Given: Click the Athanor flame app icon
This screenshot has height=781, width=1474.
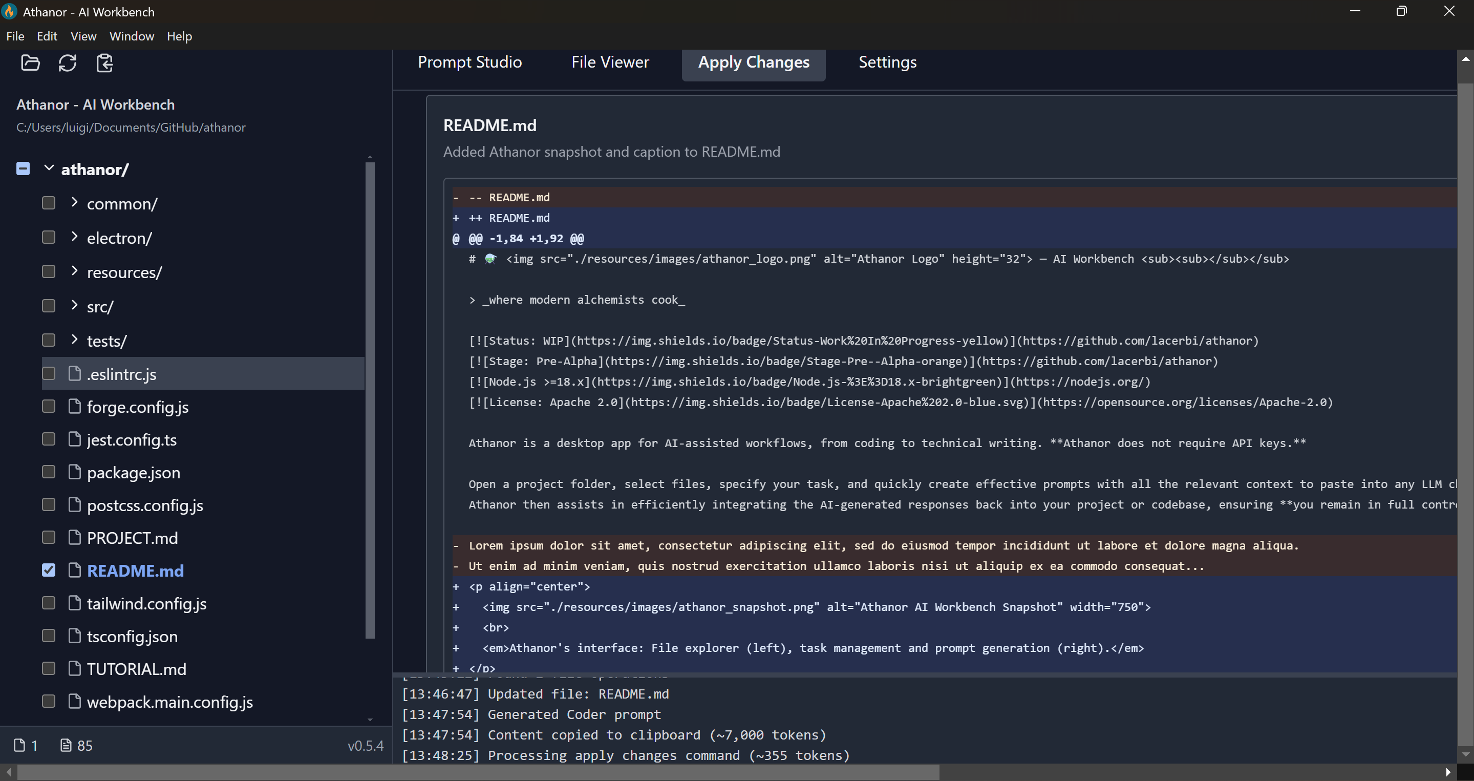Looking at the screenshot, I should [10, 11].
